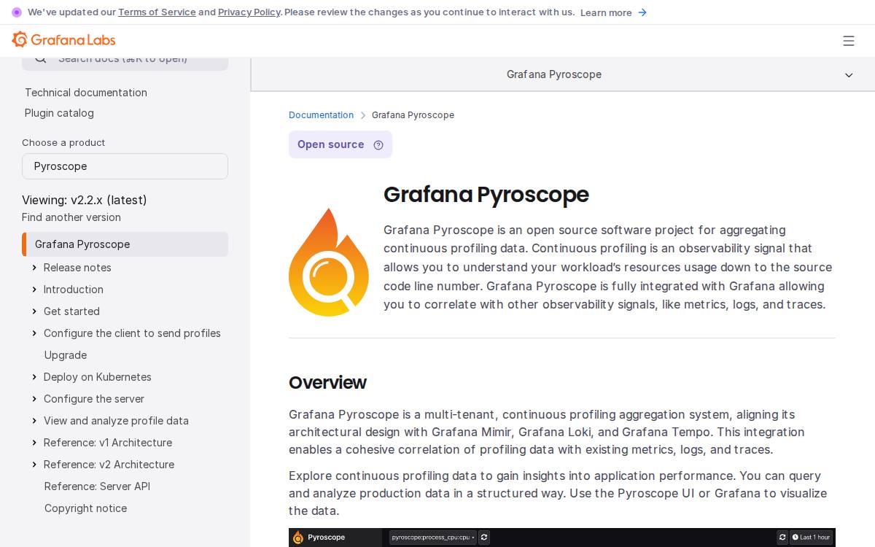Open View and analyze profile data page
Screen dimensions: 875x547
116,421
